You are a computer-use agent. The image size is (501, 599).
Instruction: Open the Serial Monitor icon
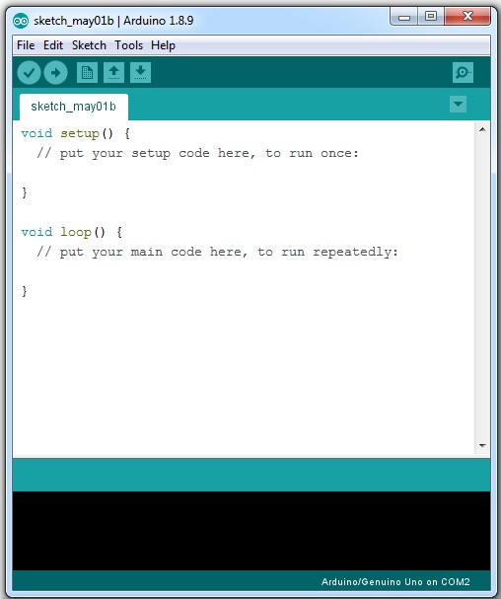(463, 73)
